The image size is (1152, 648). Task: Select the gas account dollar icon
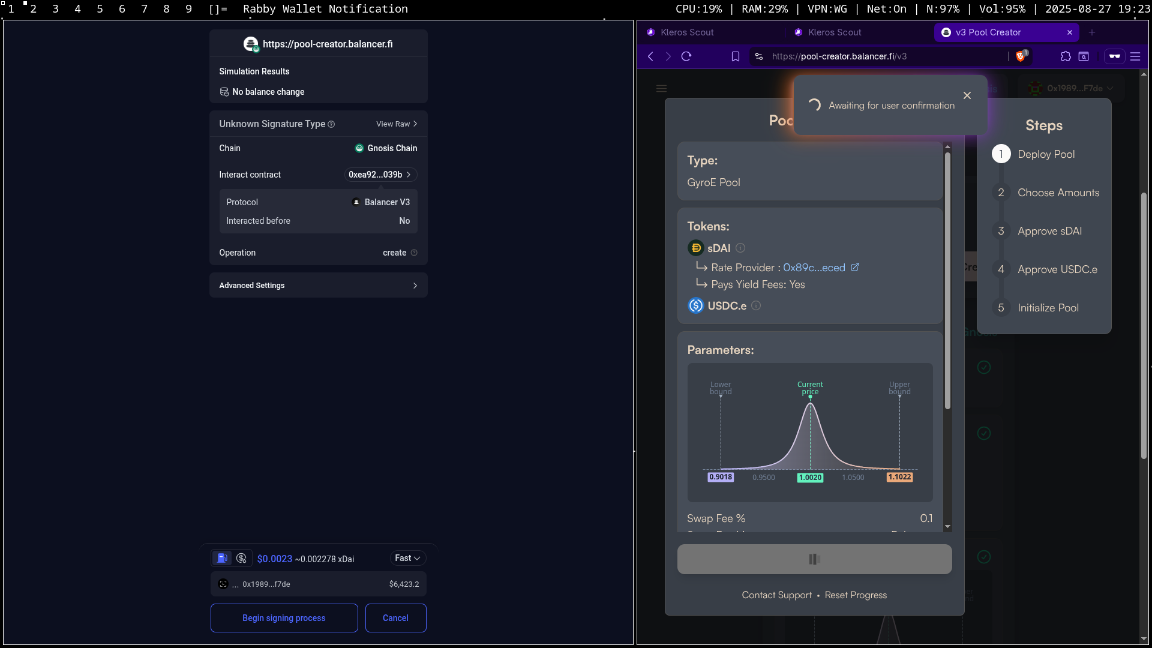pos(241,558)
